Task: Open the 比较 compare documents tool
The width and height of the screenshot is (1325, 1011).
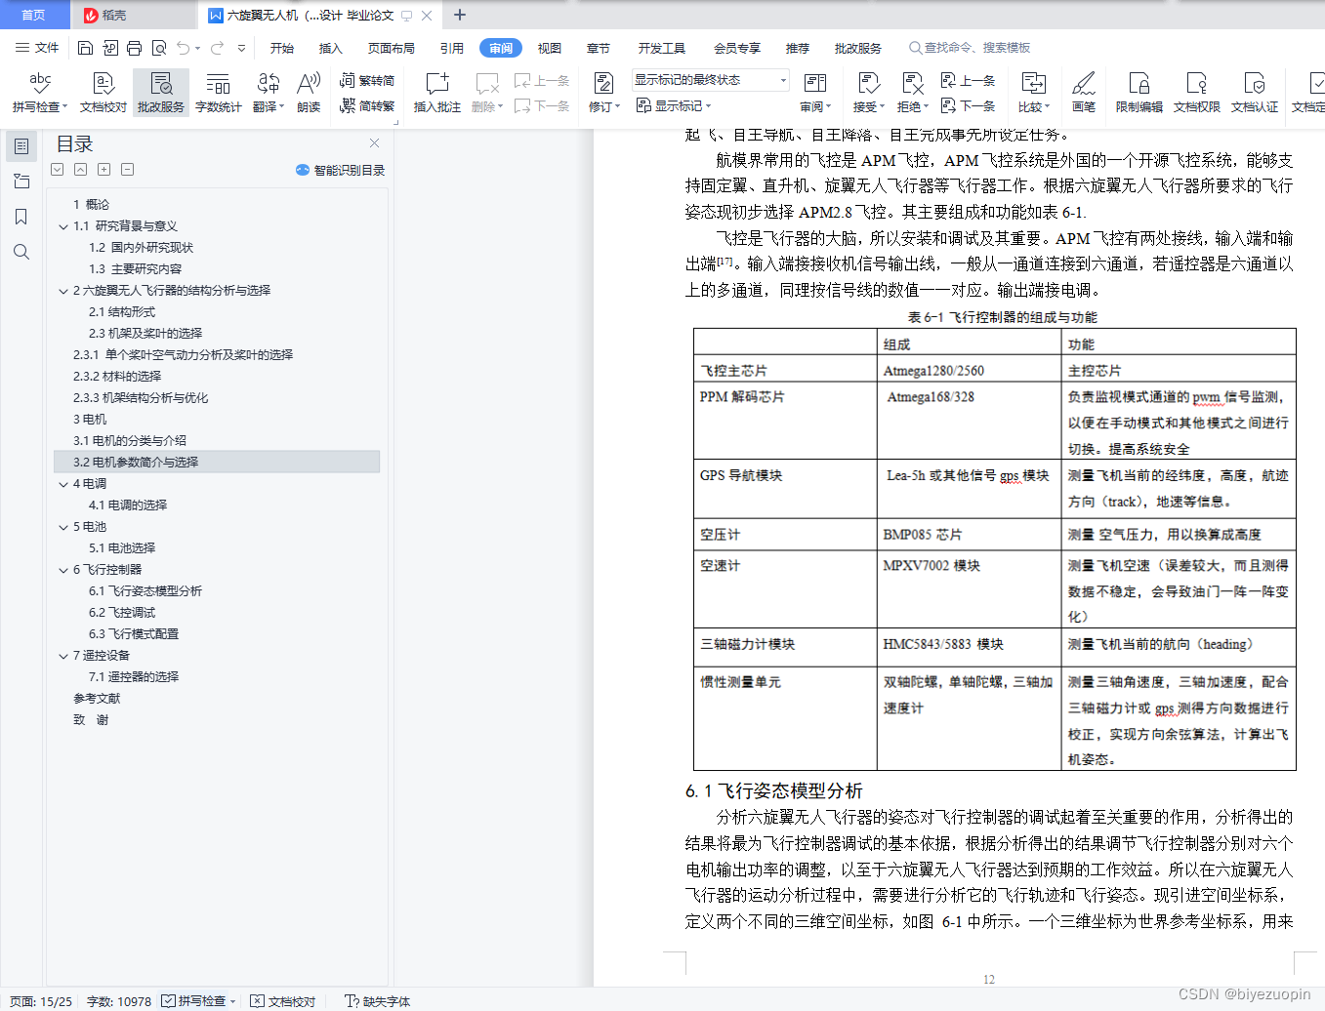Action: pyautogui.click(x=1034, y=93)
